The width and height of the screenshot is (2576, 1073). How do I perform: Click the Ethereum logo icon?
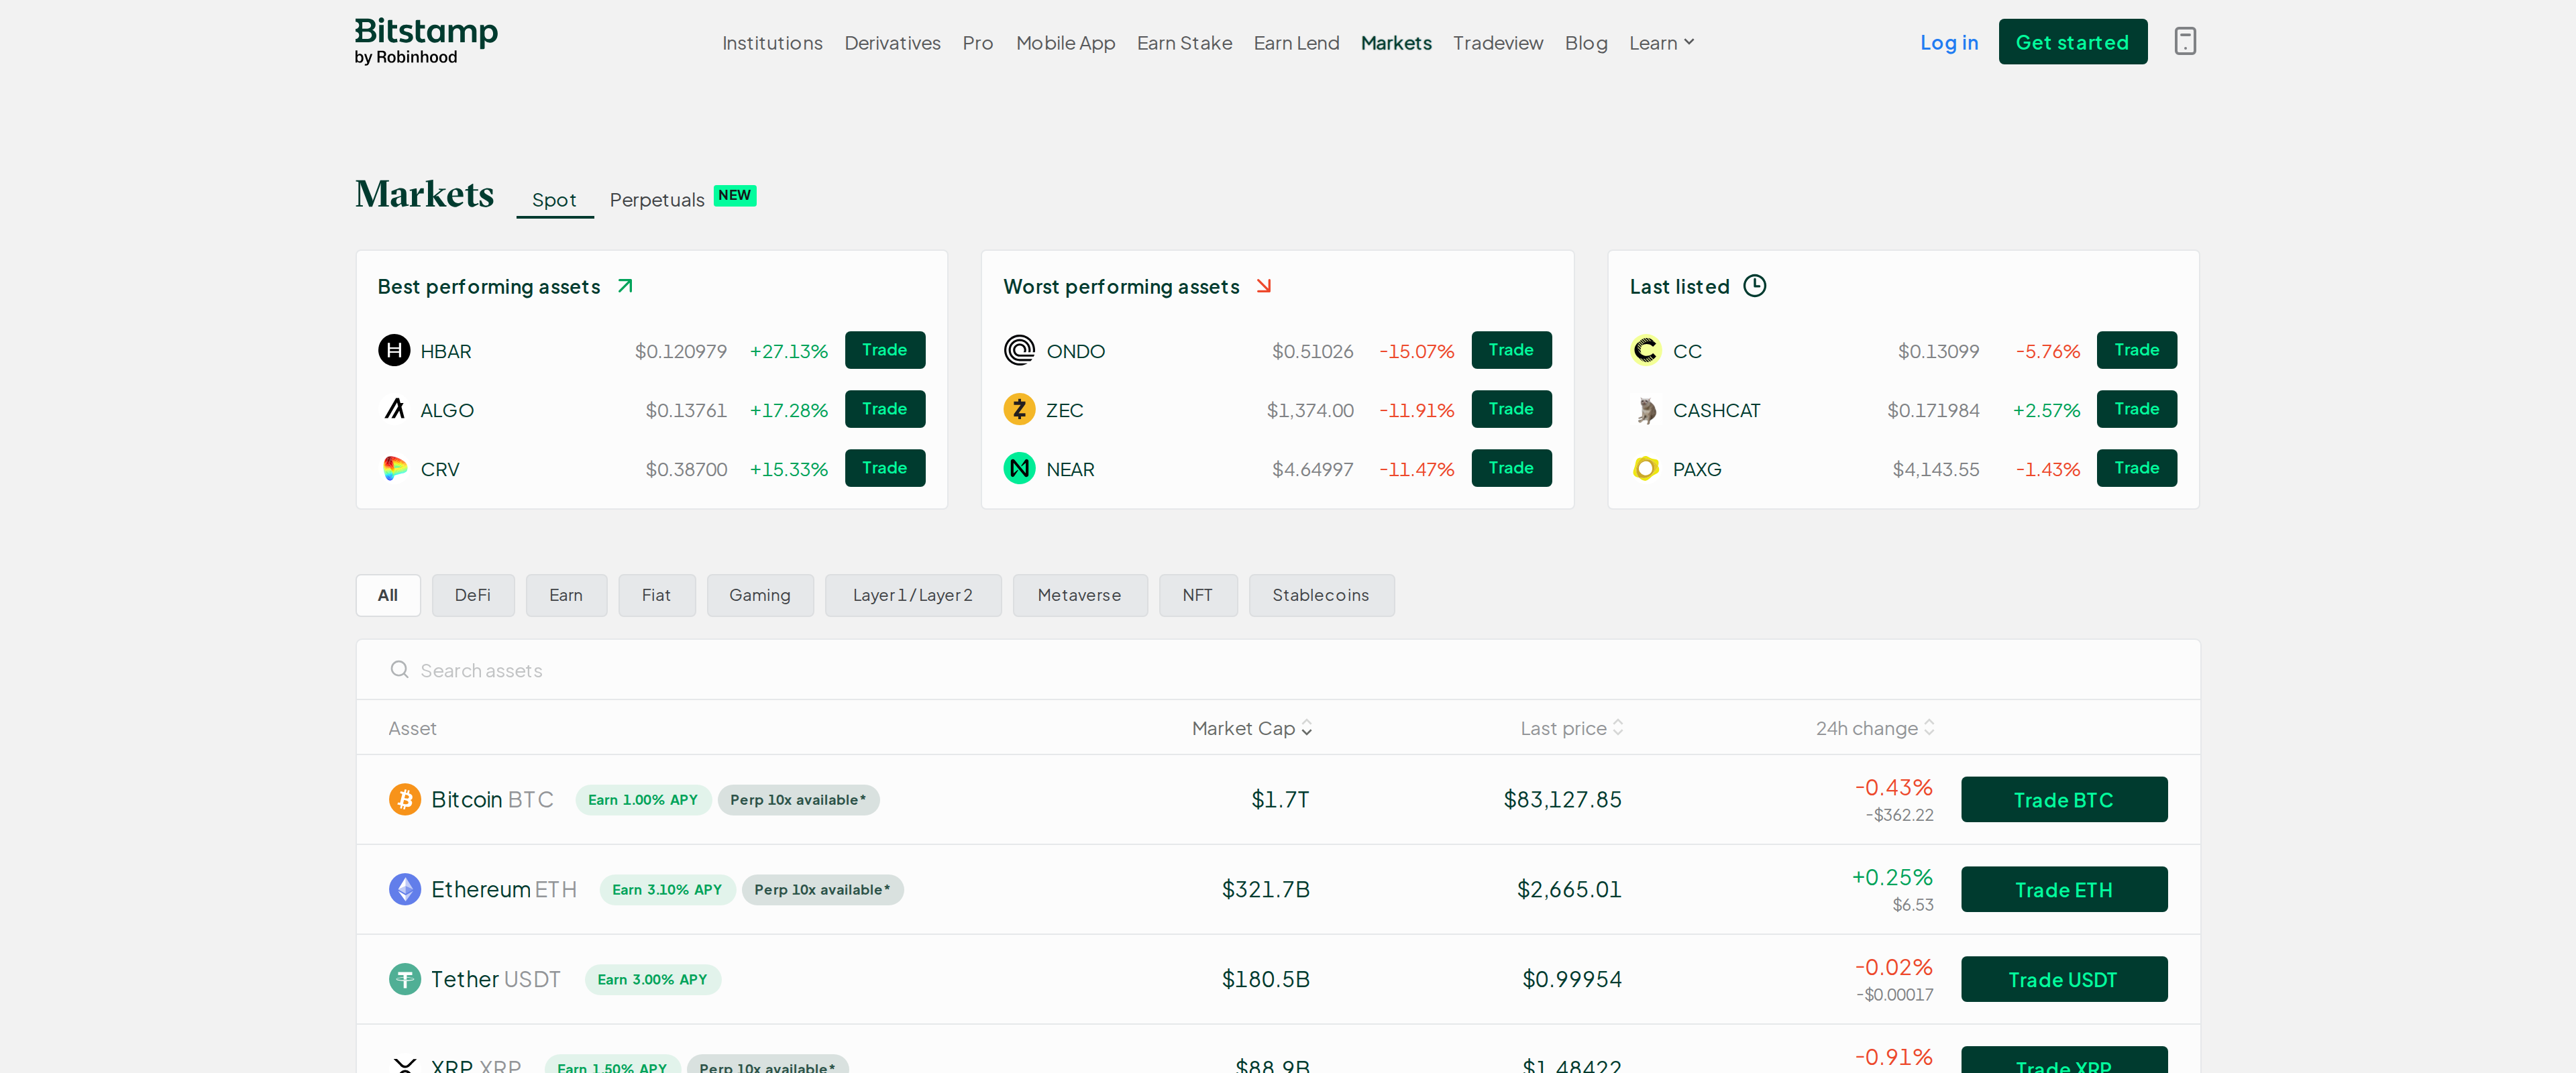(404, 889)
